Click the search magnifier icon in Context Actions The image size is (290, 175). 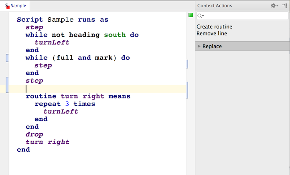pos(200,16)
